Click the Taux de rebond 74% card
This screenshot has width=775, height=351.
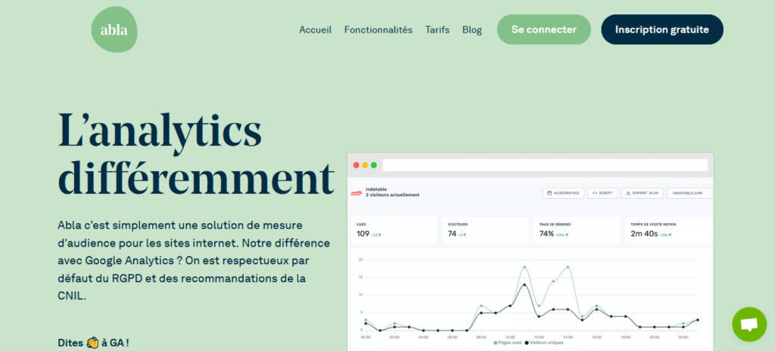click(x=577, y=230)
